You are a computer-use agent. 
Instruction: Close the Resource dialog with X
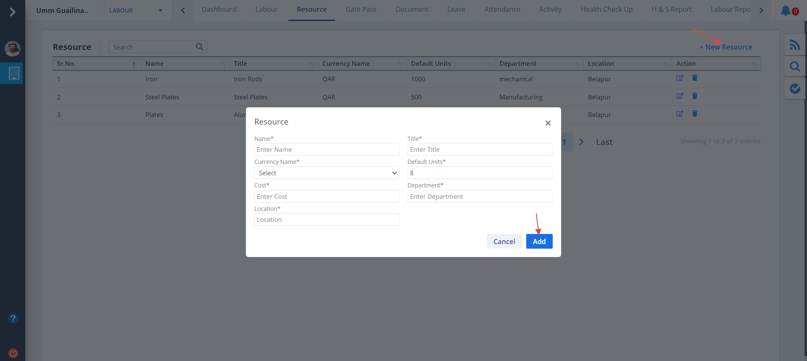(548, 123)
